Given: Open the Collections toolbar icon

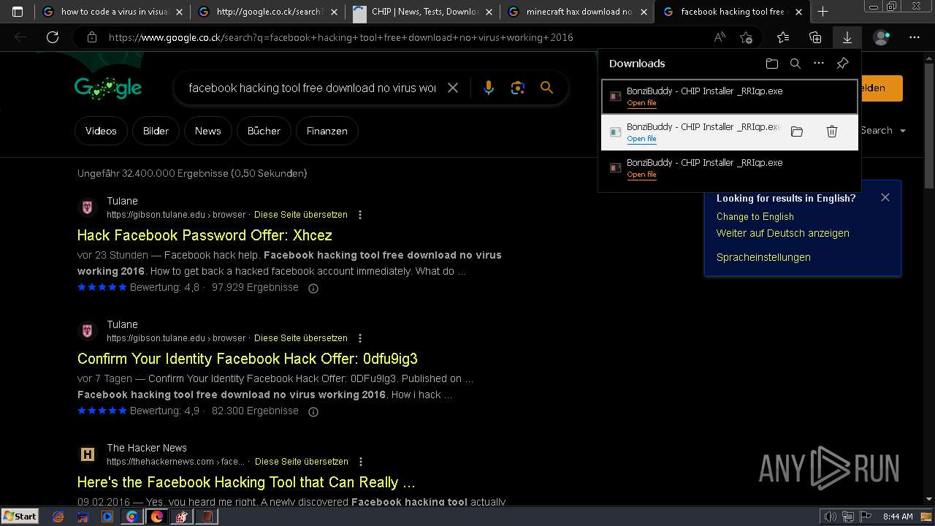Looking at the screenshot, I should tap(815, 37).
